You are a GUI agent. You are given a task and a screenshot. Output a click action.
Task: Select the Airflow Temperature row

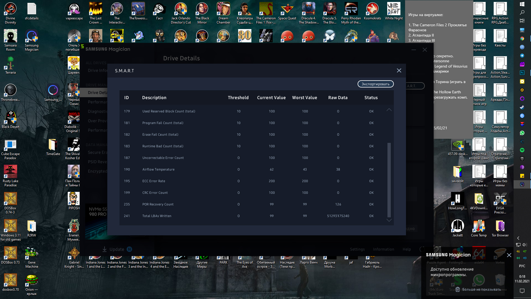tap(253, 169)
